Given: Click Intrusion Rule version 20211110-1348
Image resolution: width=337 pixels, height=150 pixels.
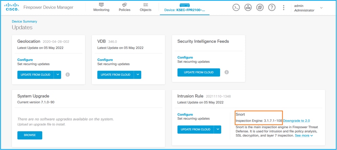Looking at the screenshot, I should pos(218,96).
